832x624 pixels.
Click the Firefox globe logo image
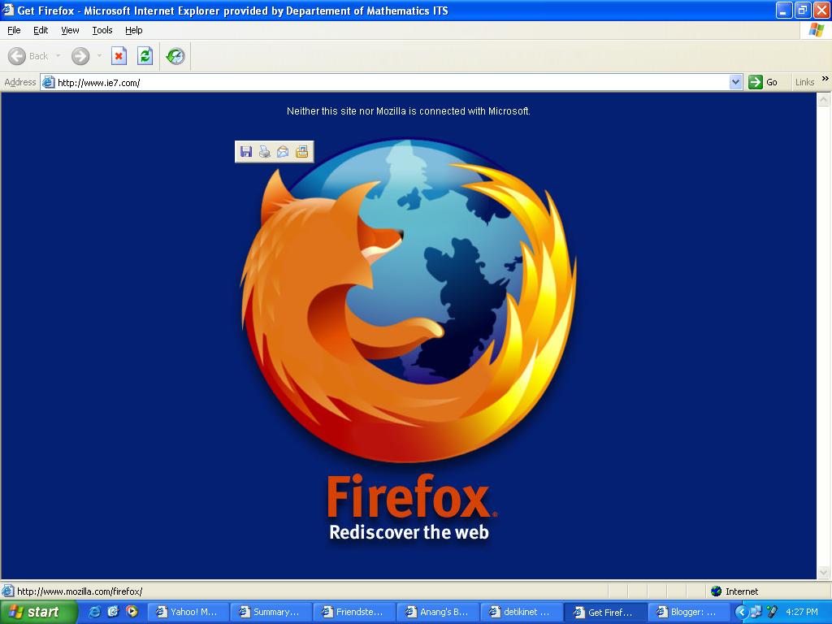point(408,300)
